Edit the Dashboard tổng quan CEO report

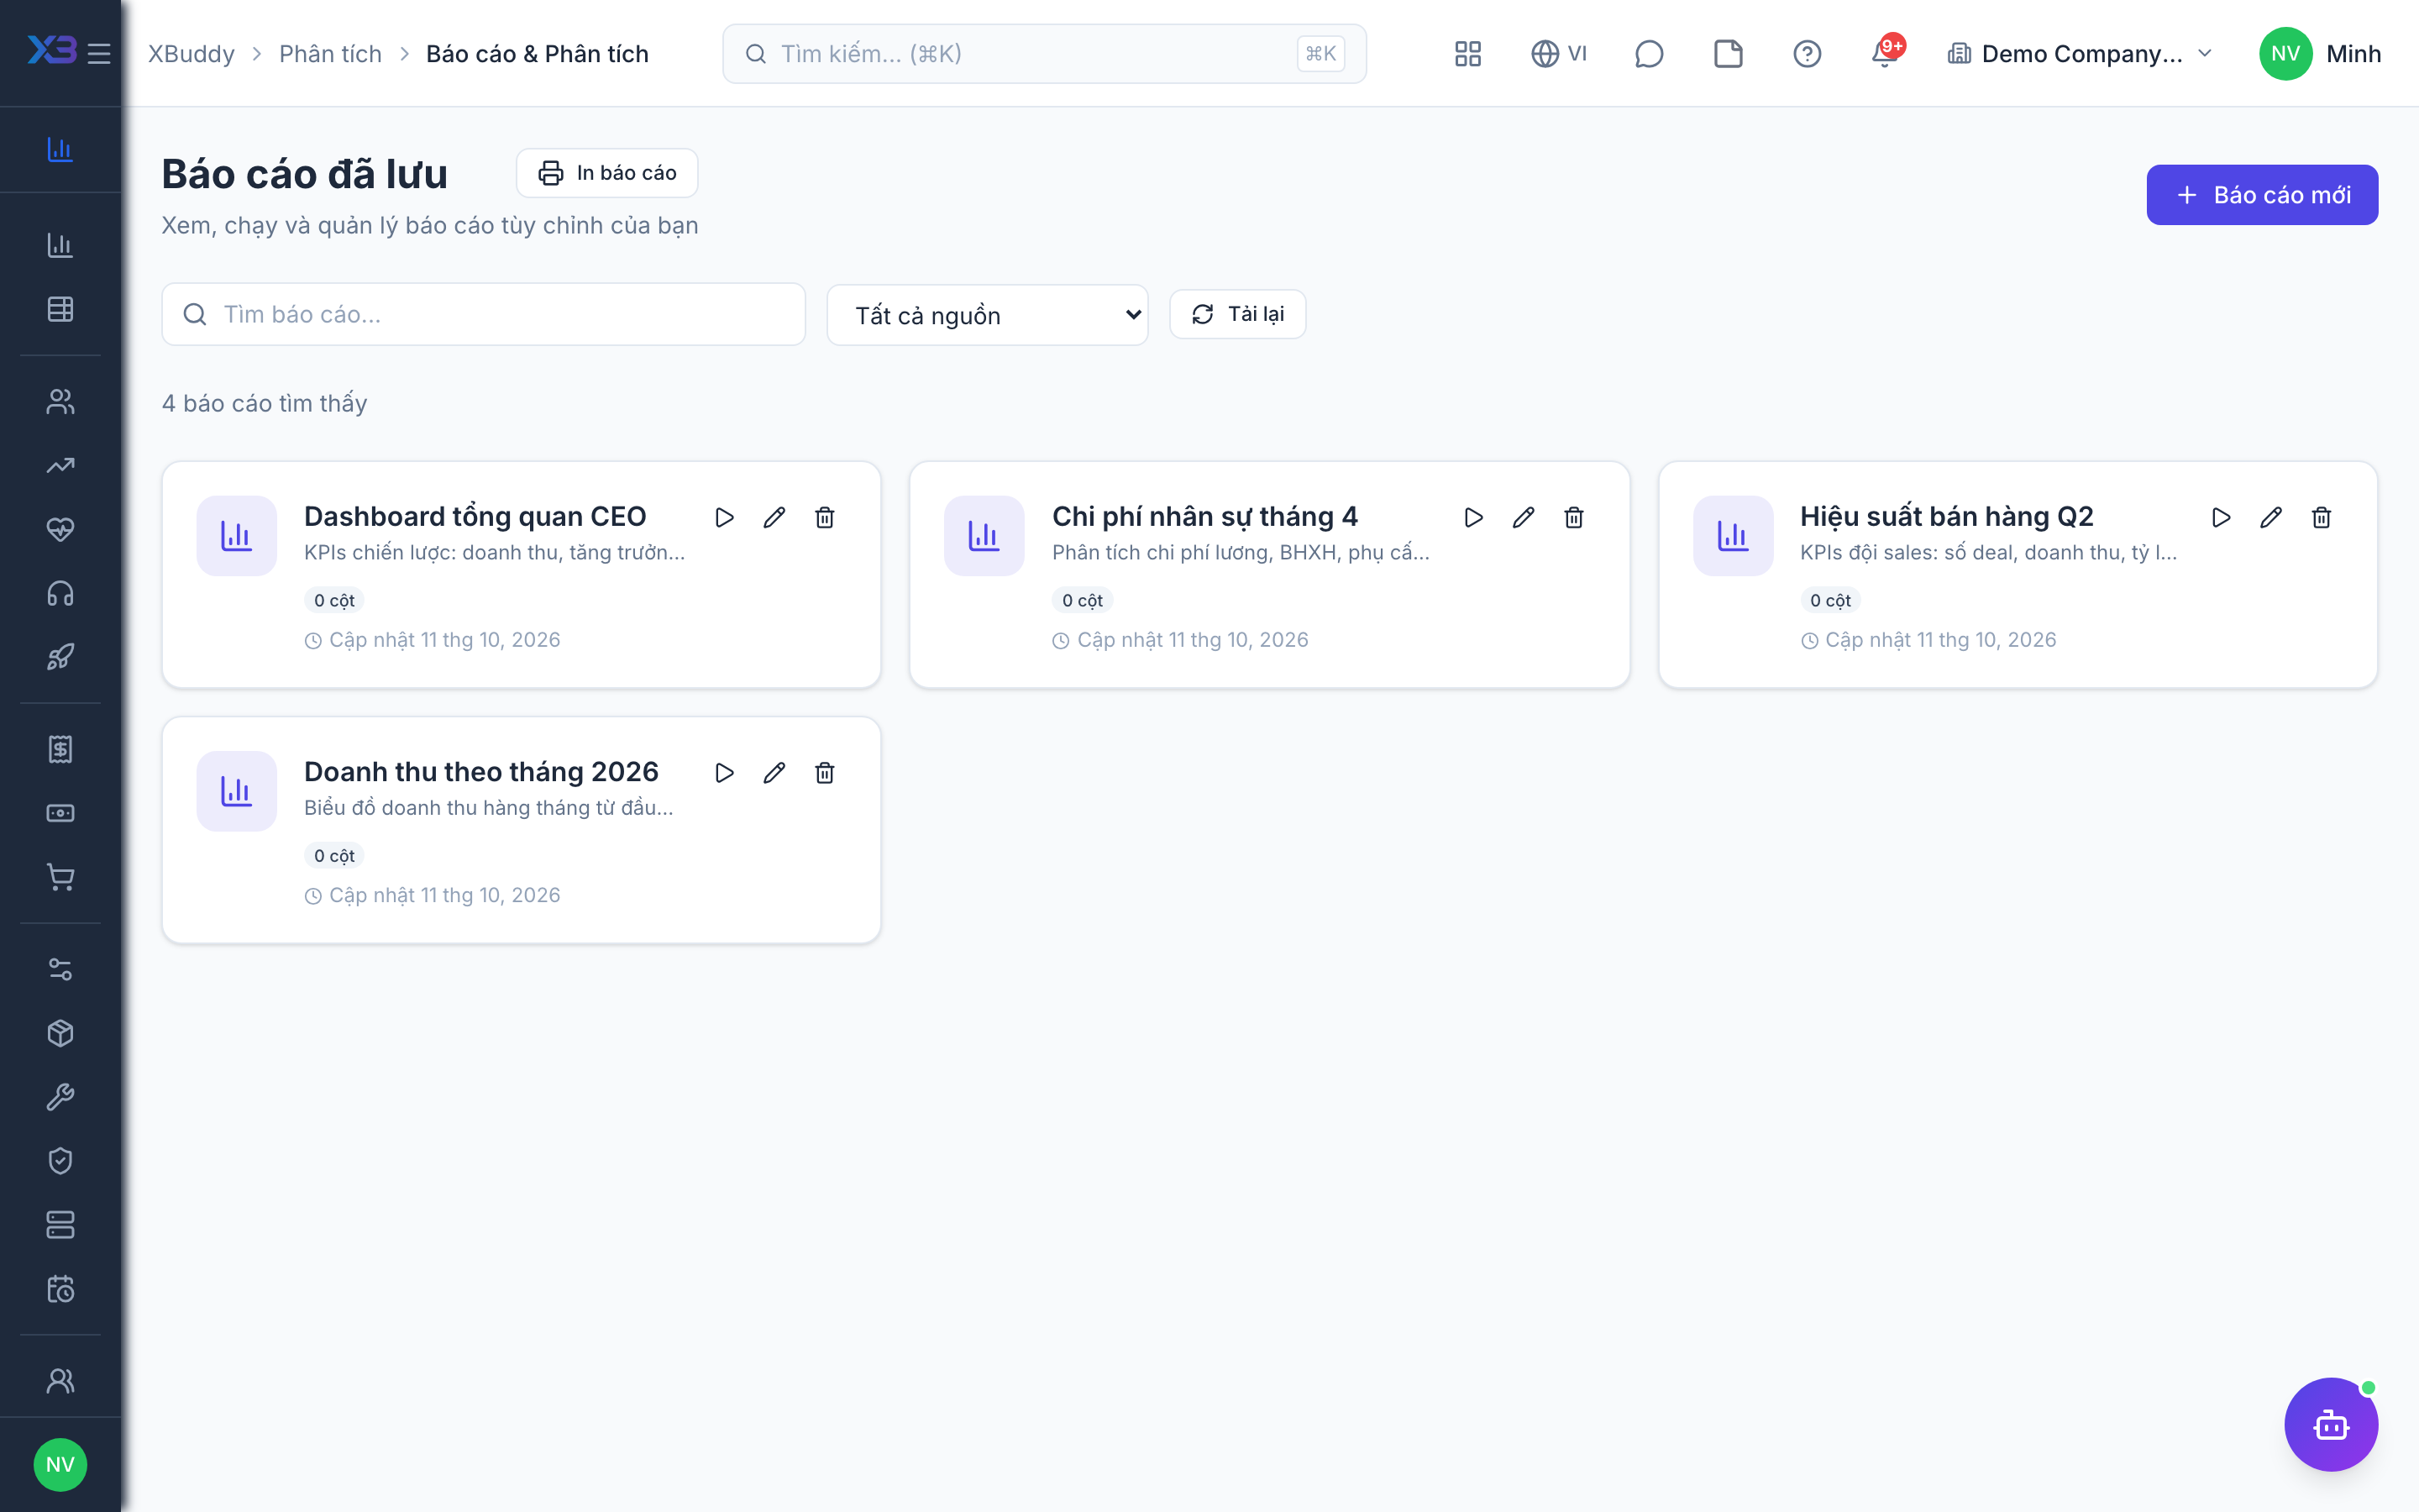(x=774, y=517)
